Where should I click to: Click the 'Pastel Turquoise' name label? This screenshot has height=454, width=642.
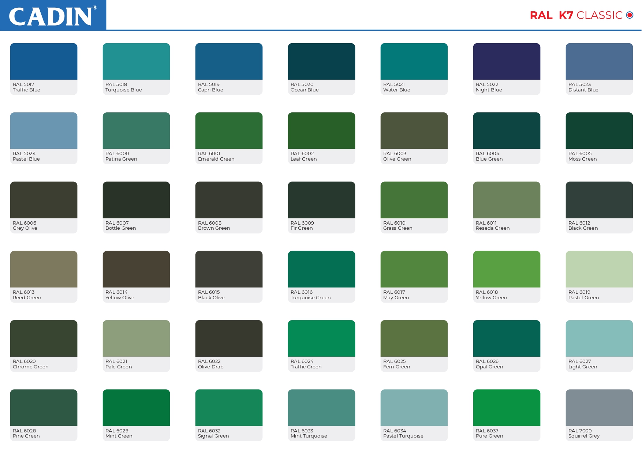[x=403, y=436]
